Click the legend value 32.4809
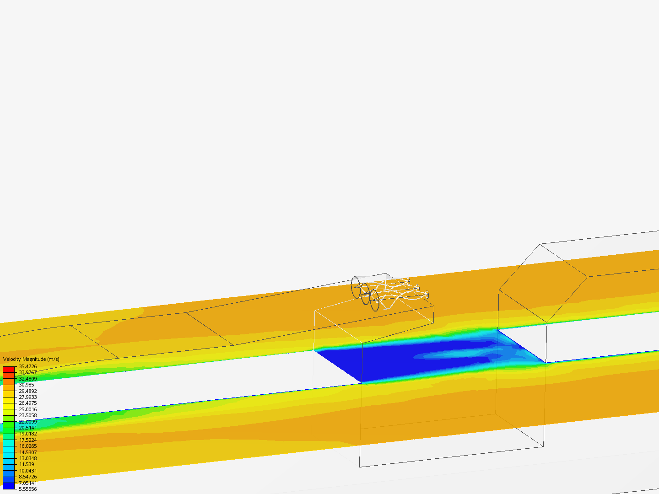659x494 pixels. point(28,379)
